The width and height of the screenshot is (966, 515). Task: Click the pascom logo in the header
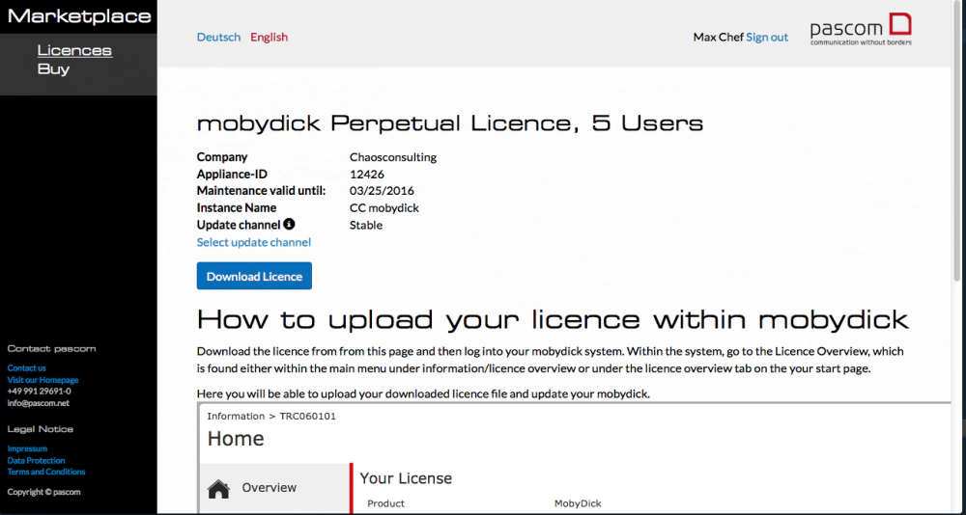coord(860,30)
